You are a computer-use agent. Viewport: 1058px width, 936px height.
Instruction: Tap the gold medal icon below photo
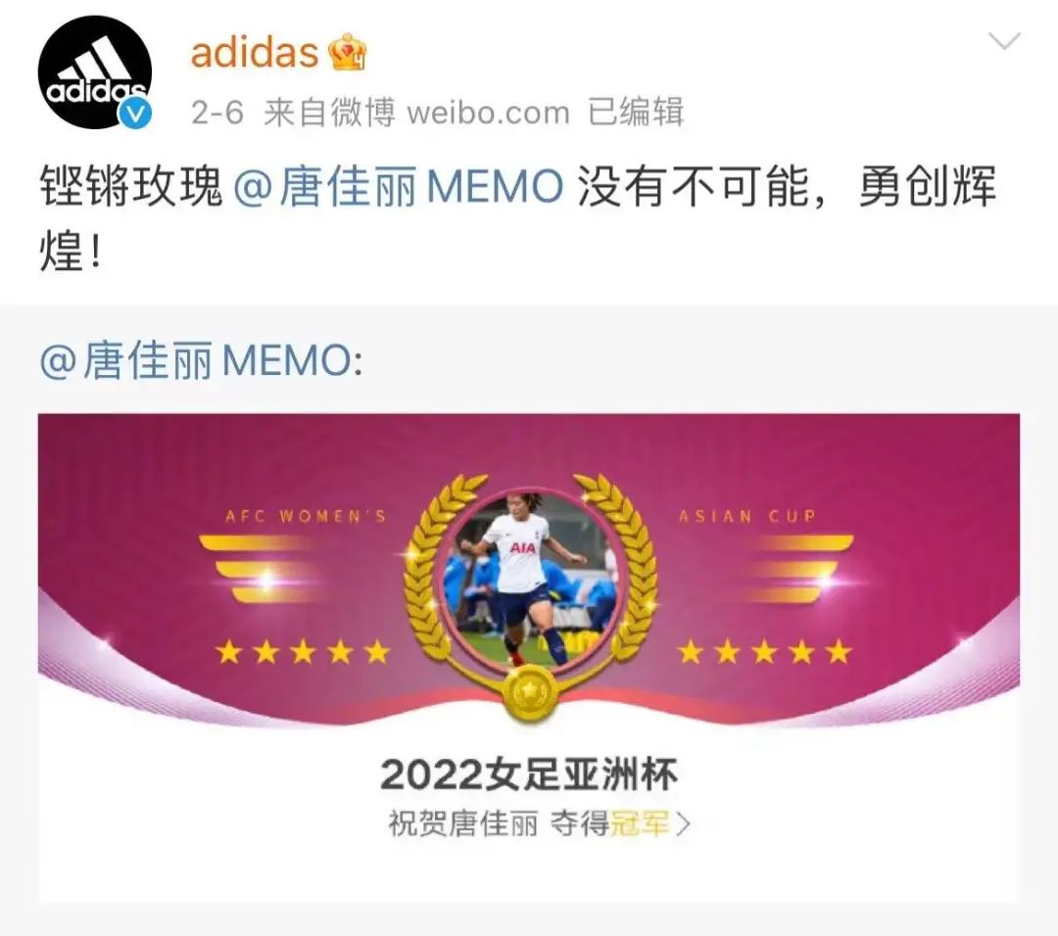click(530, 691)
